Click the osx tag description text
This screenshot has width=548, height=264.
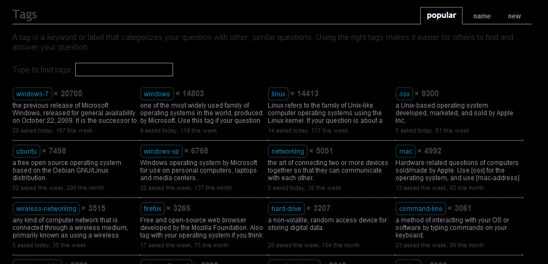tap(454, 113)
